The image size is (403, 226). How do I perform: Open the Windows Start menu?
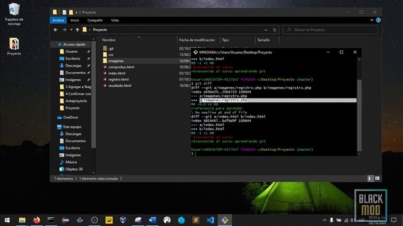[7, 220]
